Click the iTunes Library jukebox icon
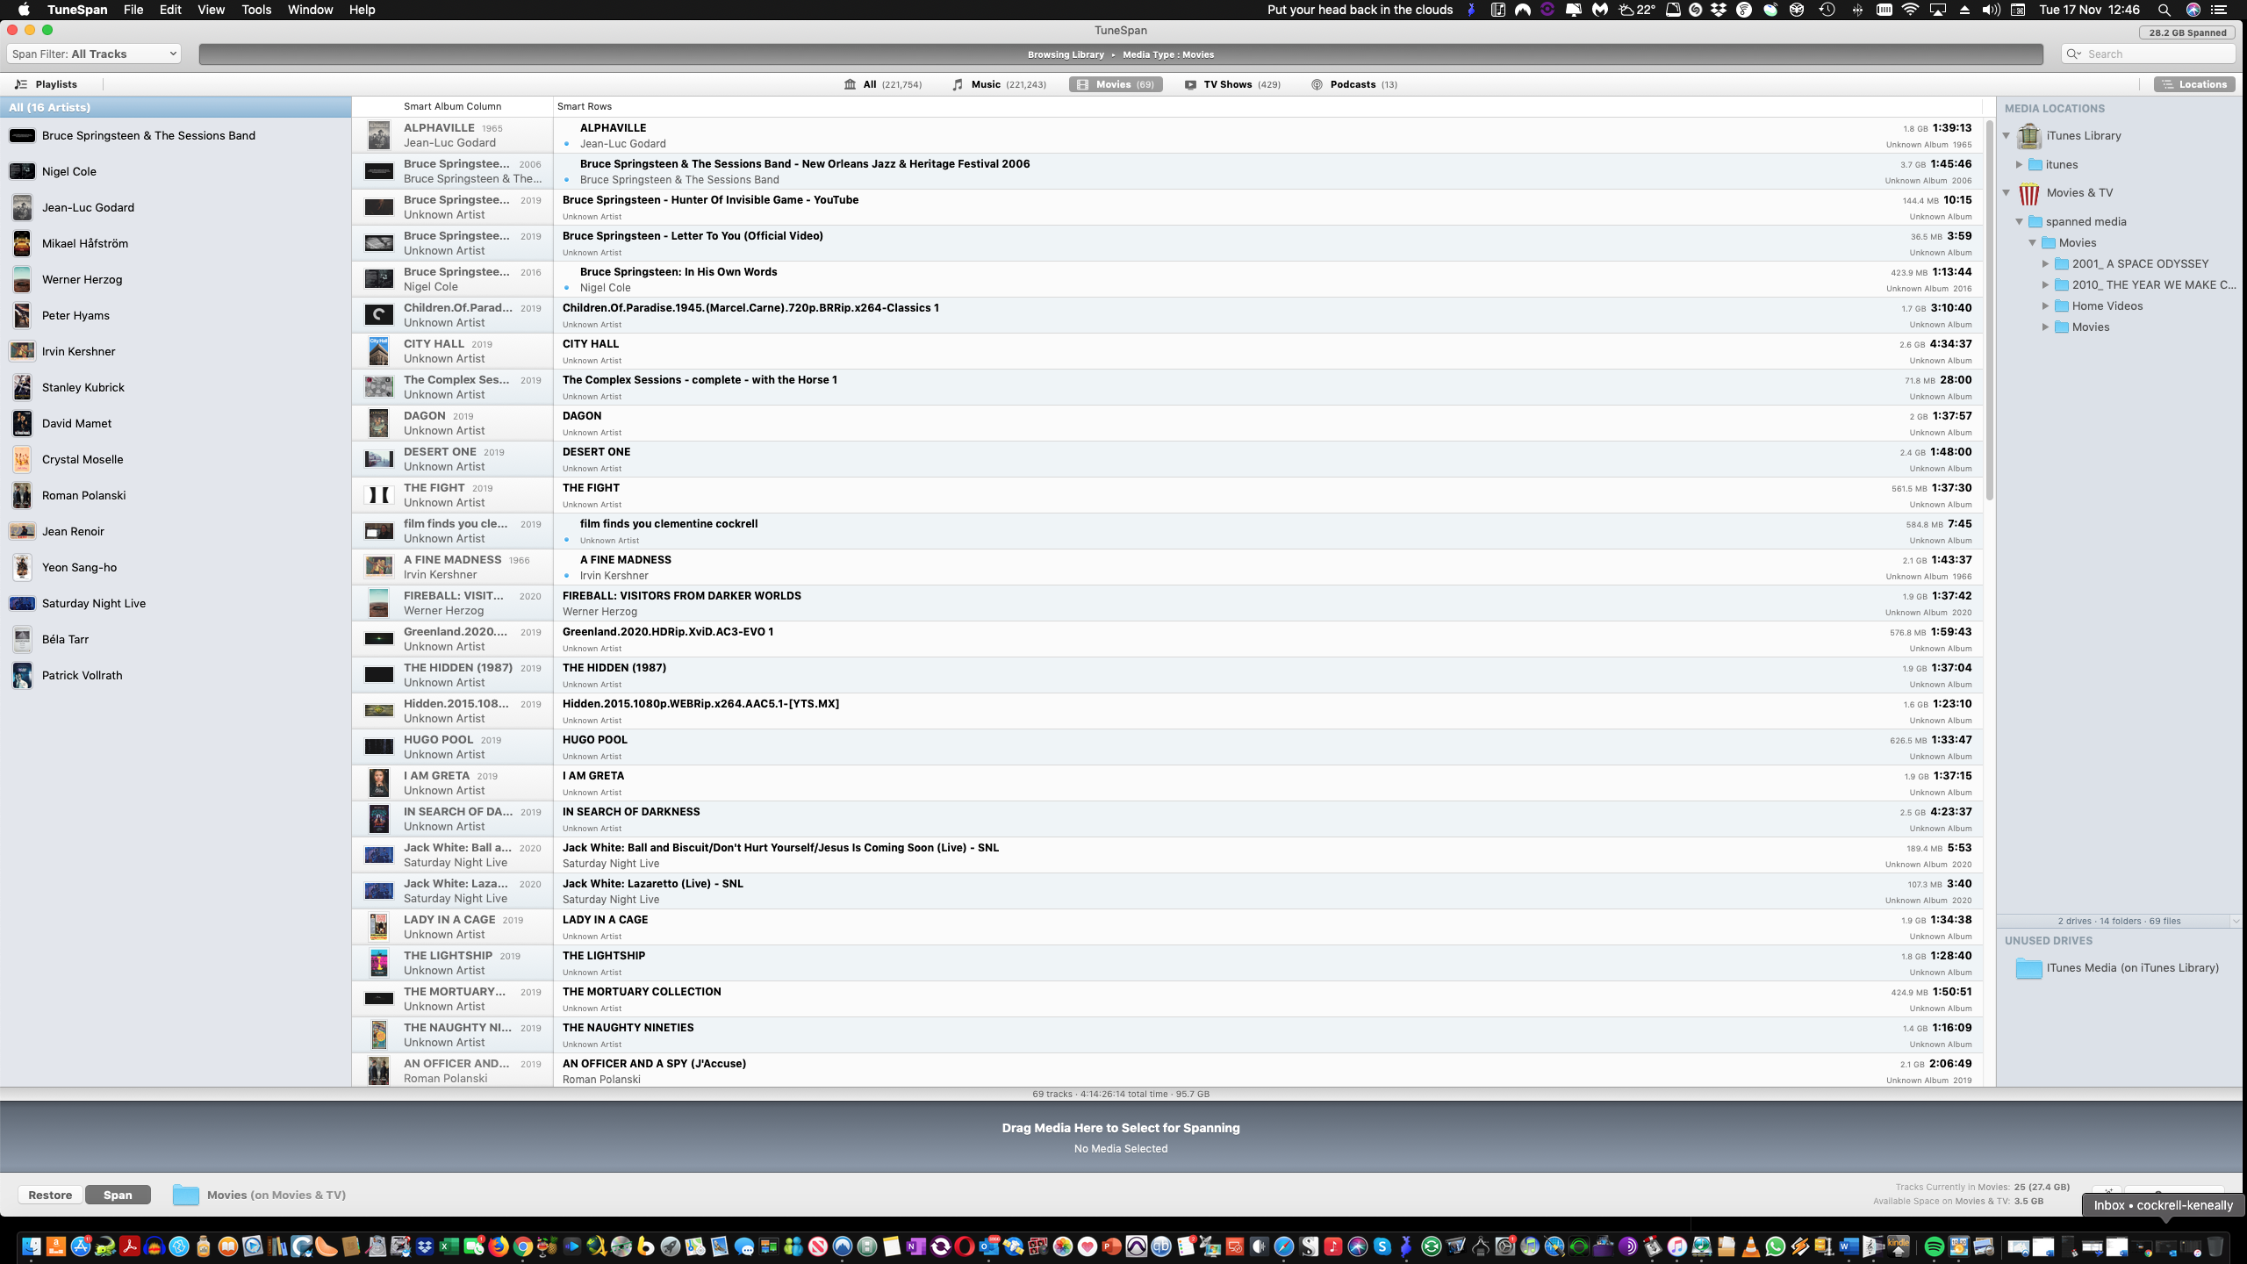2247x1264 pixels. point(2028,135)
